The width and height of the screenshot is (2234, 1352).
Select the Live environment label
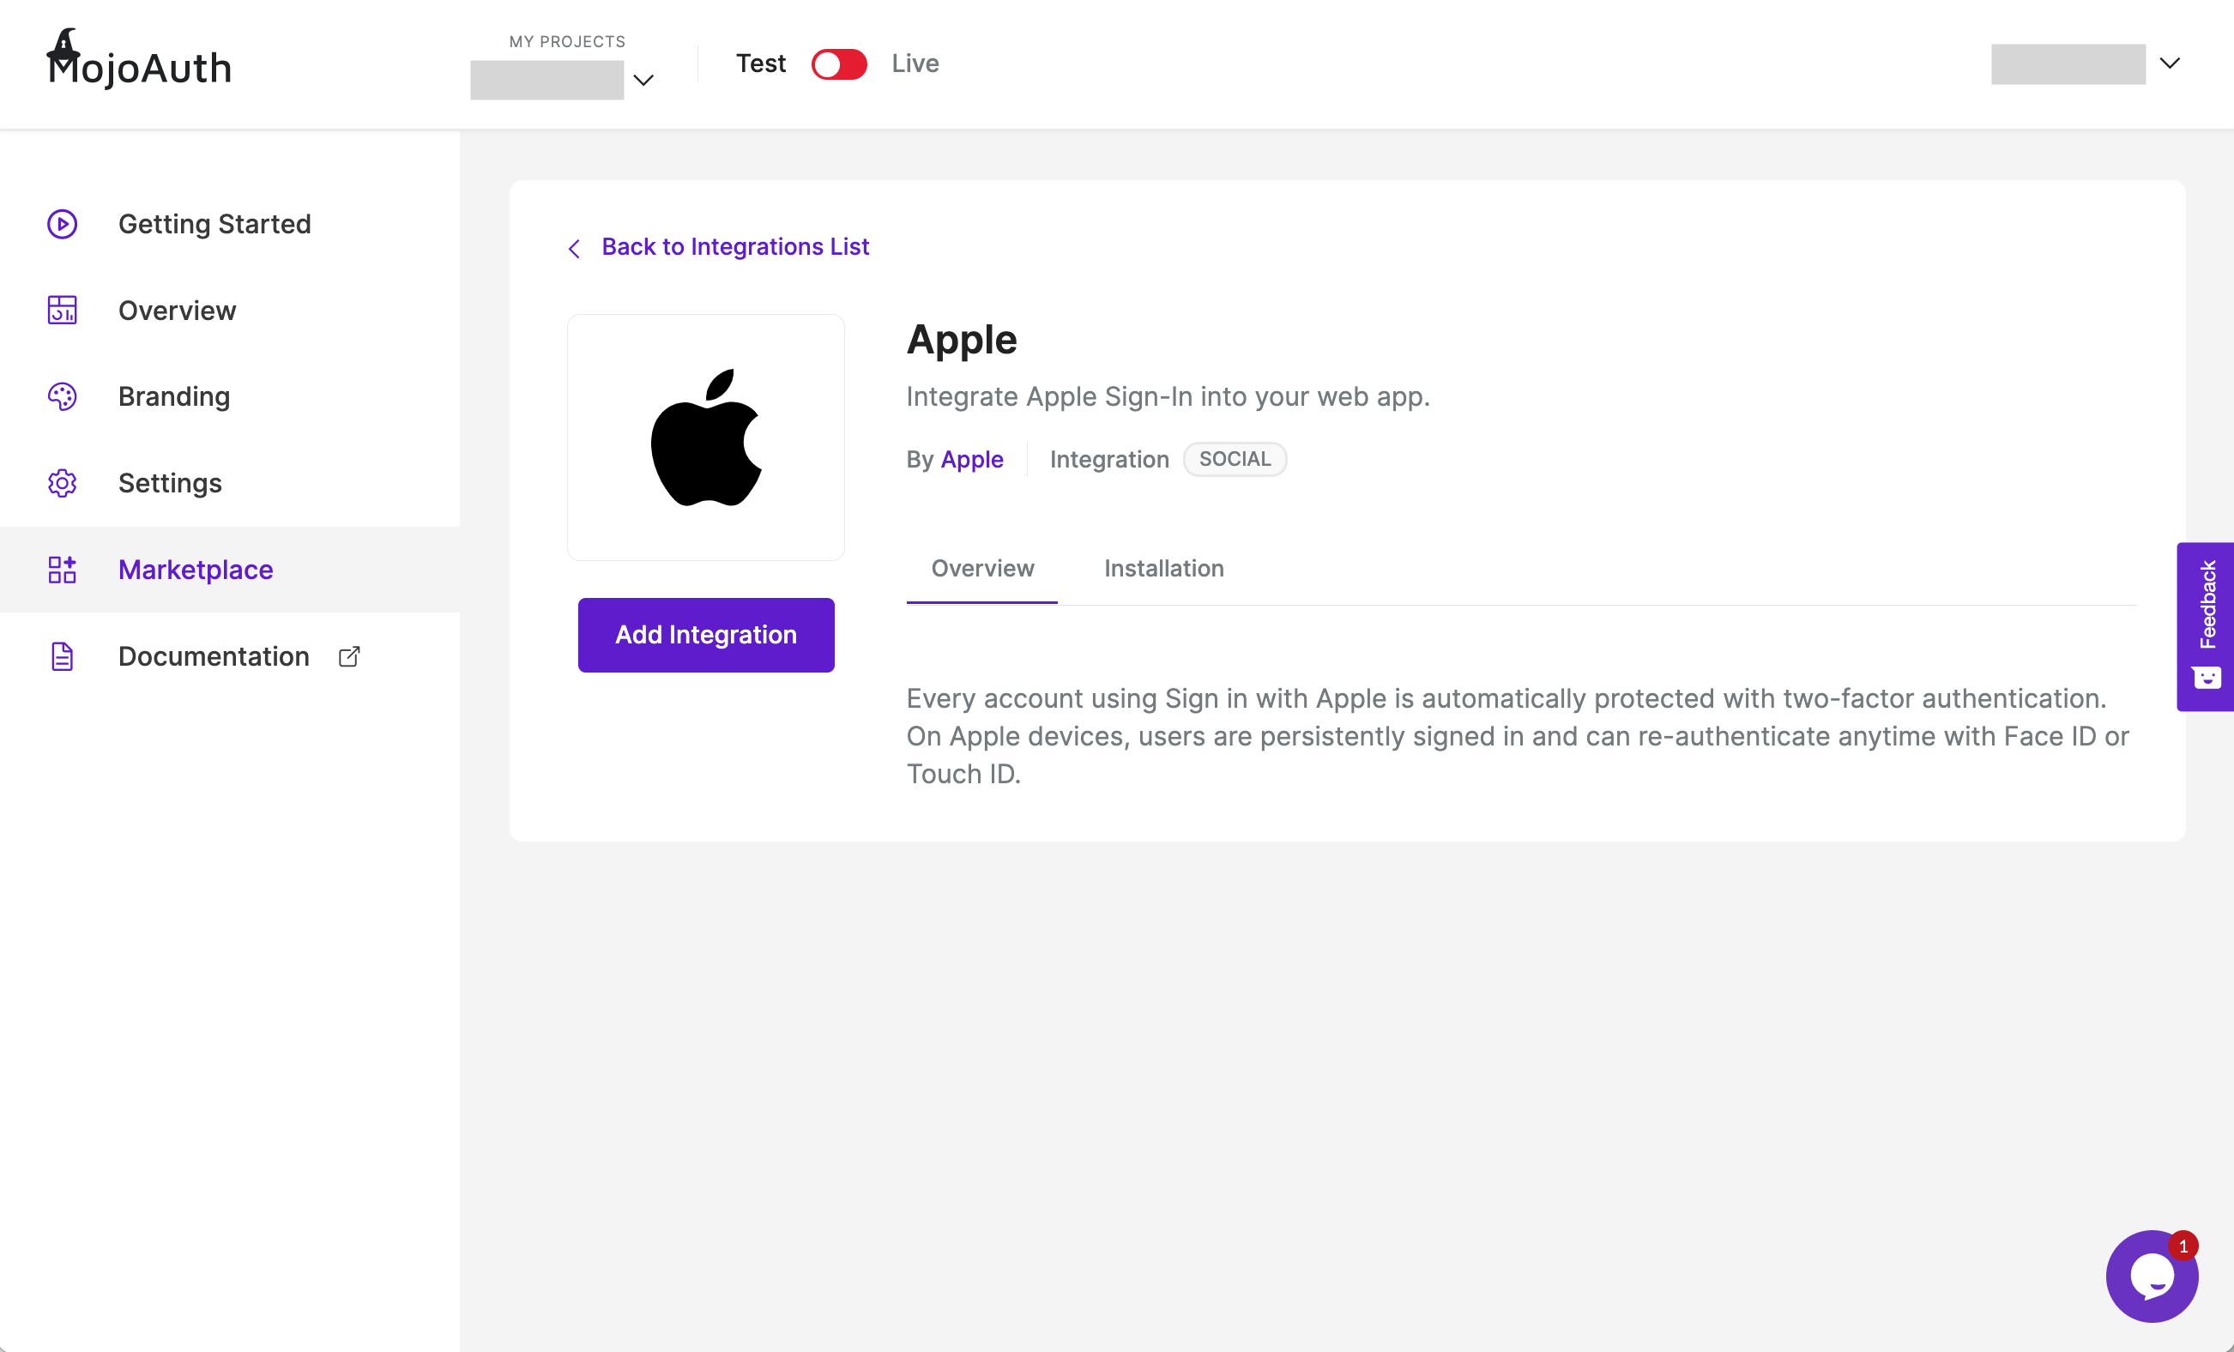915,63
